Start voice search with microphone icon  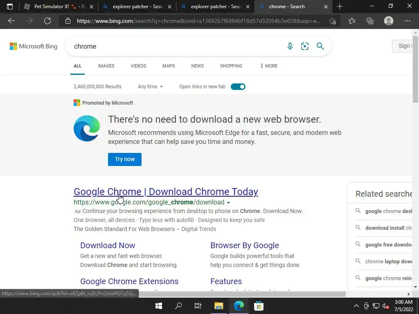click(x=290, y=46)
